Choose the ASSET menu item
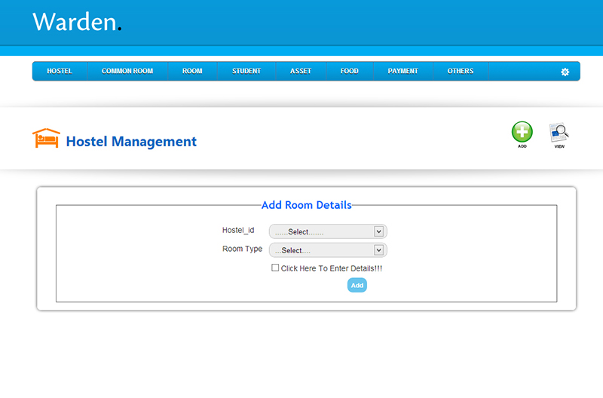603x398 pixels. [301, 71]
